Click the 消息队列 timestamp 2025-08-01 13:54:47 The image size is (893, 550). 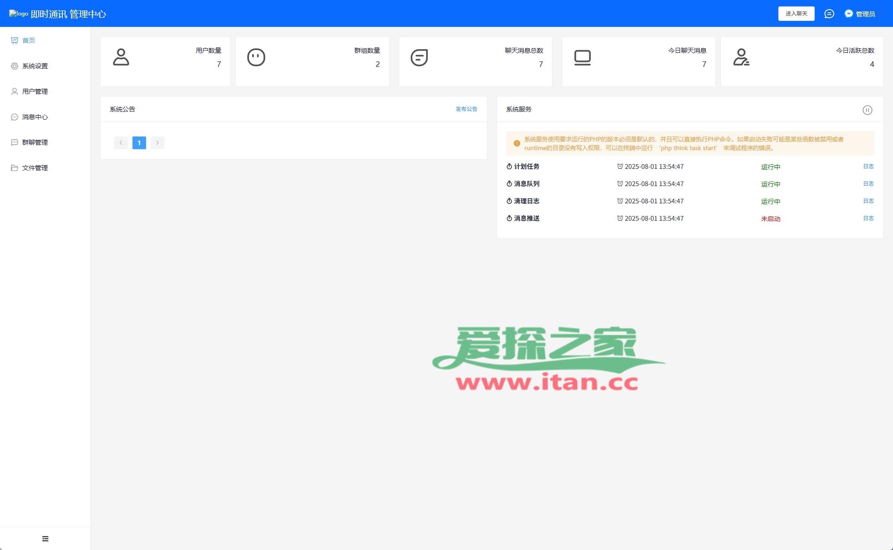[x=654, y=184]
